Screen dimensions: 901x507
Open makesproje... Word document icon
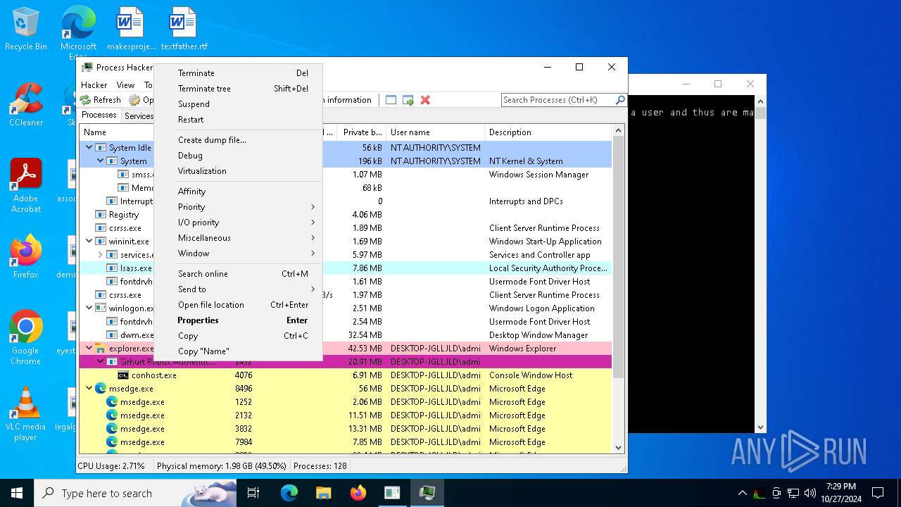click(x=131, y=30)
